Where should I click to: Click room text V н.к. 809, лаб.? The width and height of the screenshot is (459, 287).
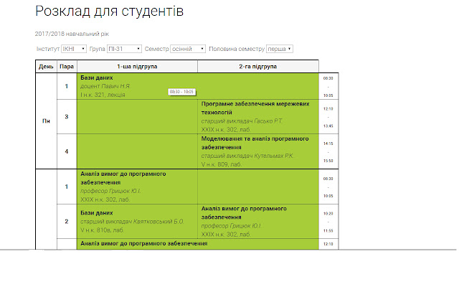(x=222, y=164)
